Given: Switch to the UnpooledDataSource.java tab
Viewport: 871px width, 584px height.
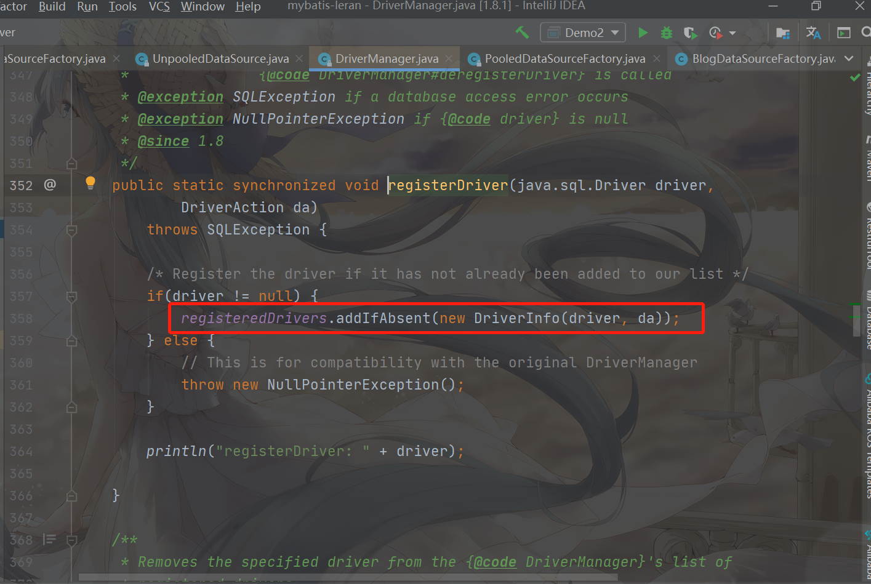Looking at the screenshot, I should (220, 58).
